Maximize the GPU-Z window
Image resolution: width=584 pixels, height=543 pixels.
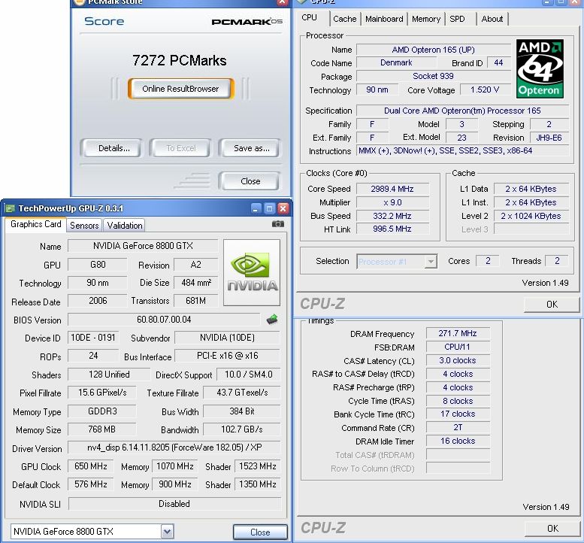pos(269,208)
